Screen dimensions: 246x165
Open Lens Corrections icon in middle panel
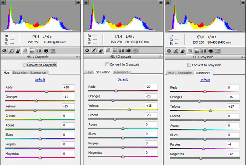click(121, 50)
